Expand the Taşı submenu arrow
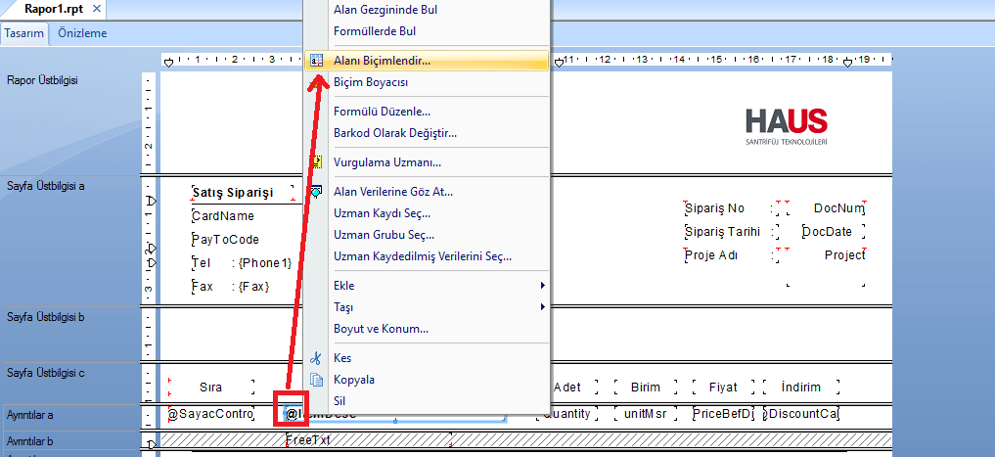Viewport: 995px width, 457px height. (x=543, y=307)
